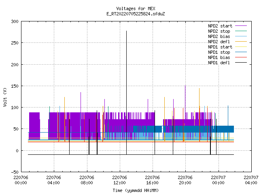Click the tall black spike peak near 280 V
This screenshot has height=194, width=259.
pyautogui.click(x=127, y=31)
